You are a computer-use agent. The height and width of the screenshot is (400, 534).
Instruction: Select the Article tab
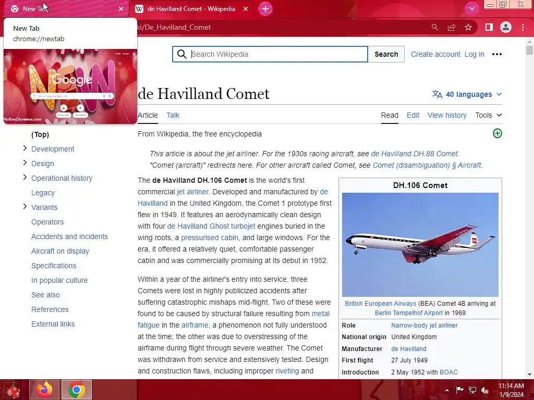pyautogui.click(x=148, y=115)
